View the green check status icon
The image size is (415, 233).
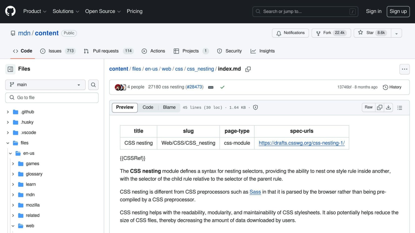click(x=222, y=87)
